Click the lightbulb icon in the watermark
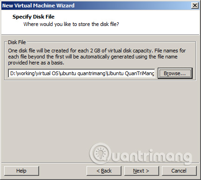Image resolution: width=201 pixels, height=180 pixels. (x=100, y=154)
